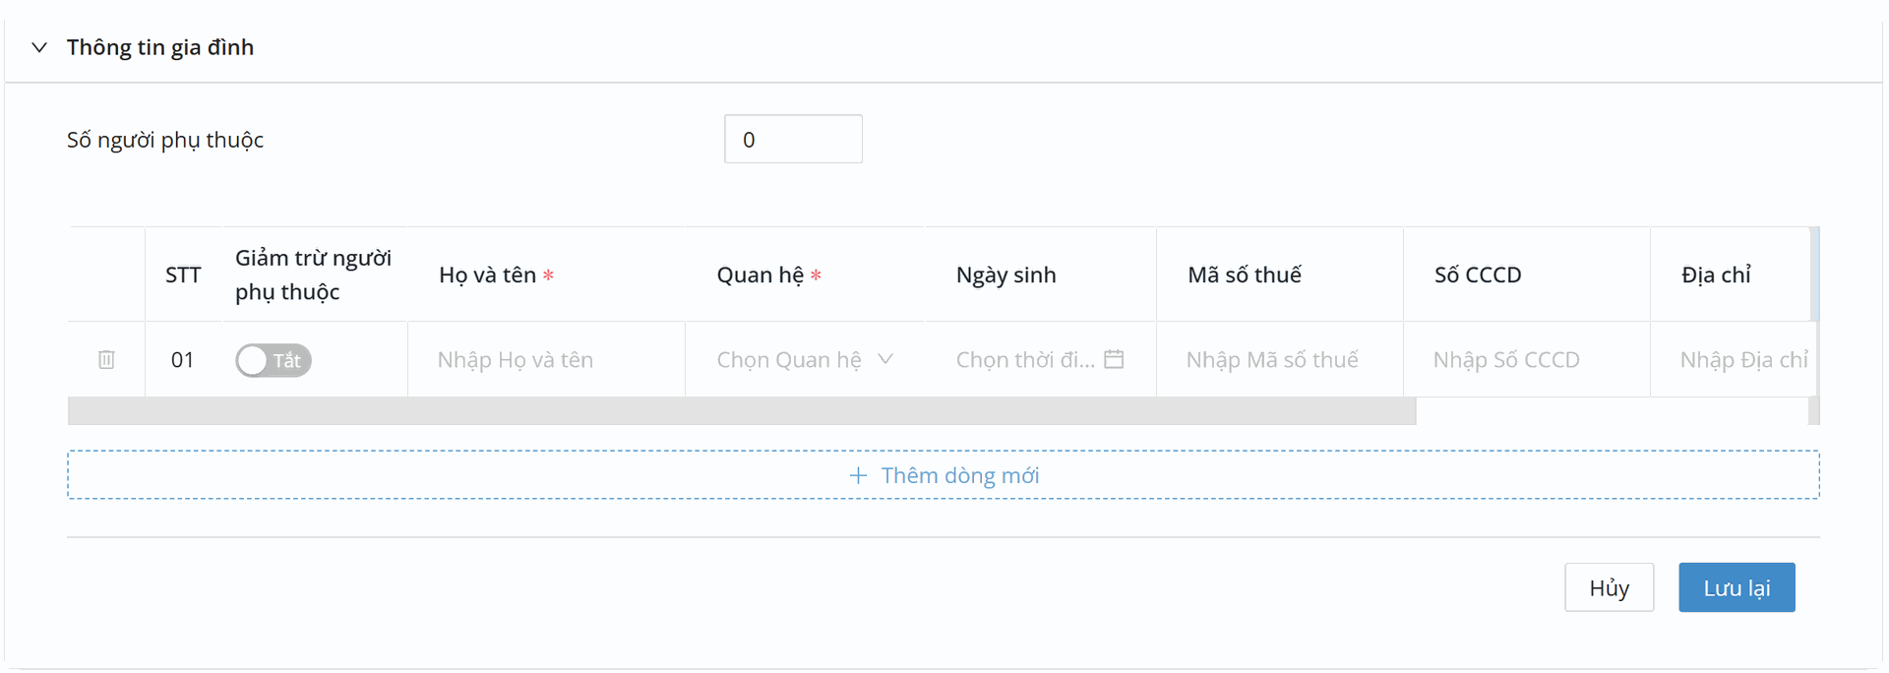
Task: Click the Thông tin gia đình section title
Action: pyautogui.click(x=160, y=47)
